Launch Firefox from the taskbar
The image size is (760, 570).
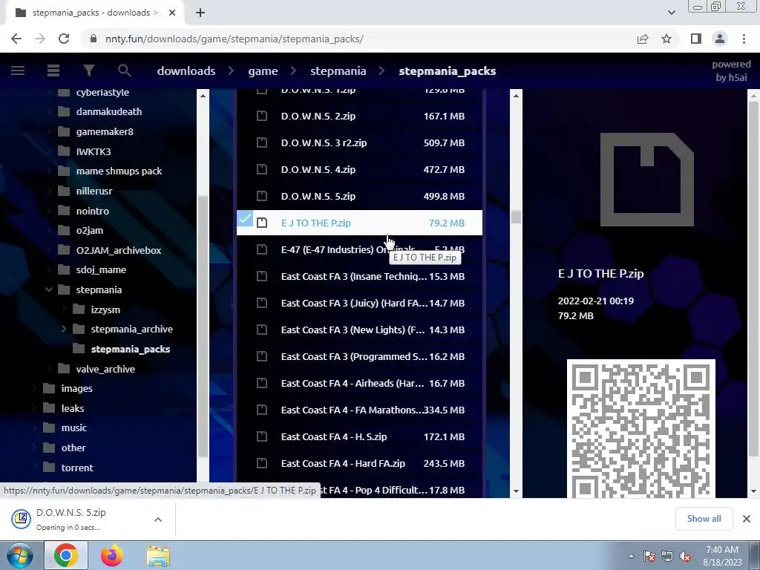coord(111,555)
